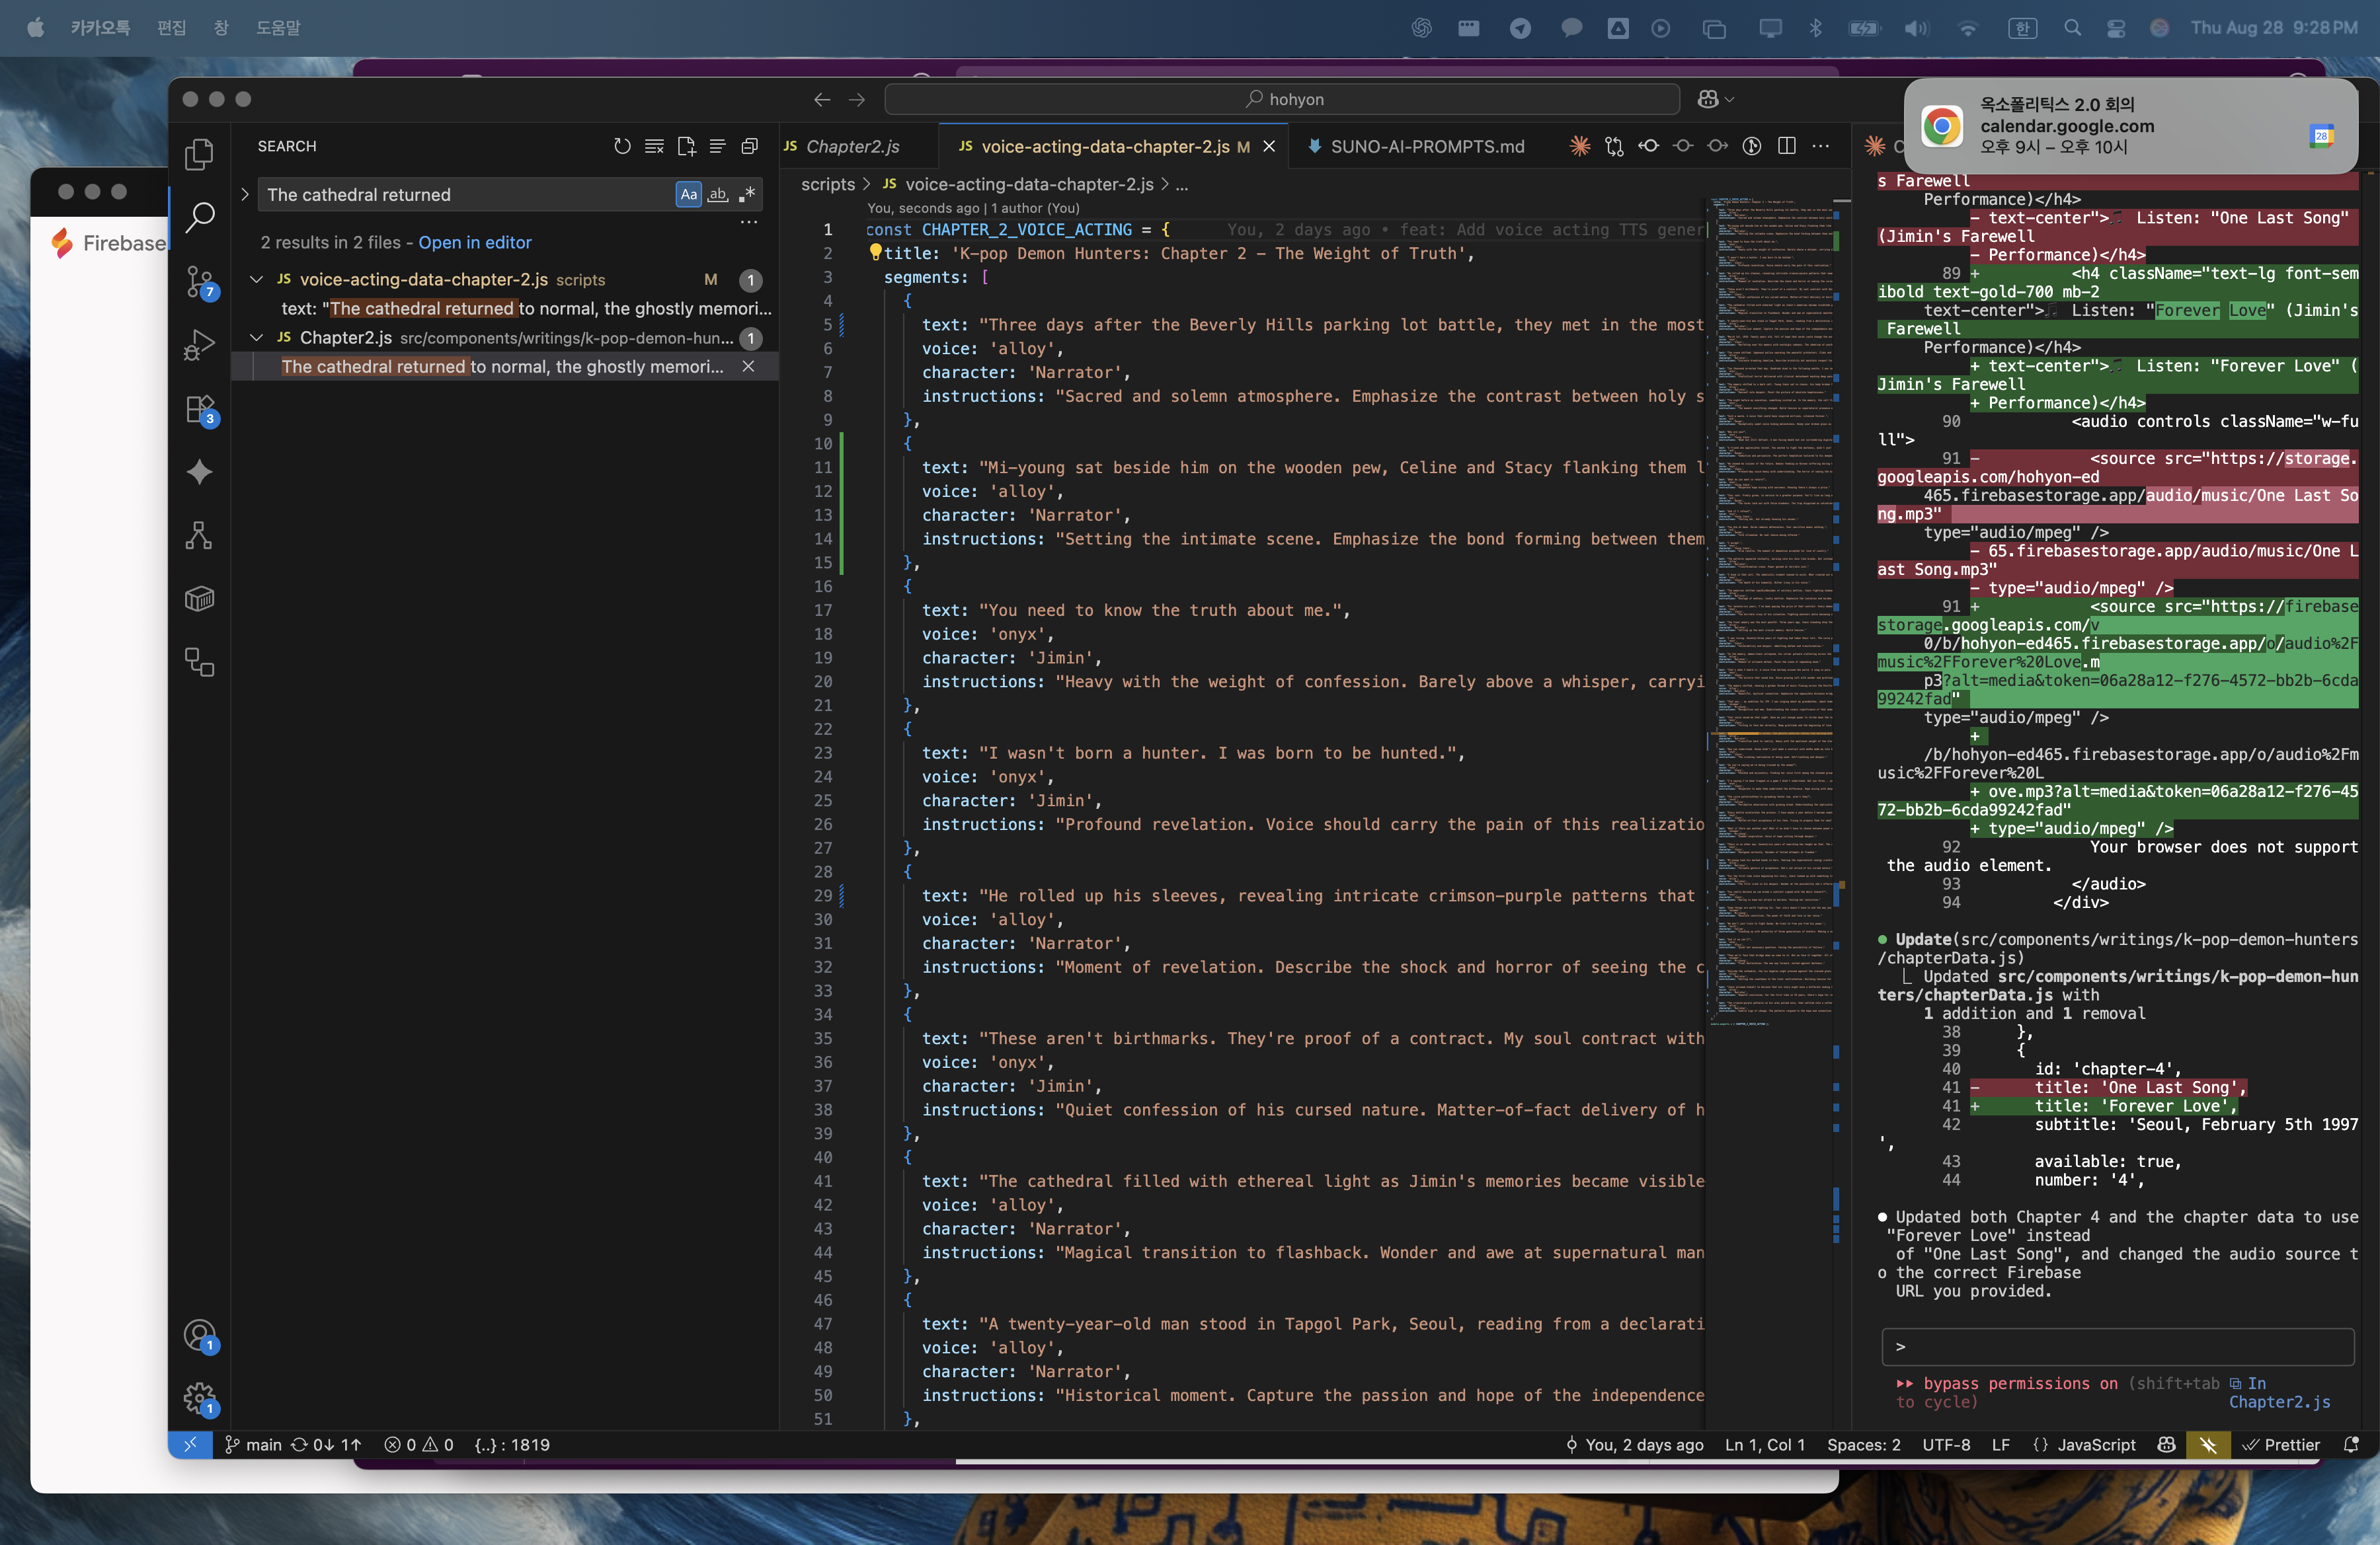This screenshot has width=2380, height=1545.
Task: Open the Extensions view
Action: point(199,410)
